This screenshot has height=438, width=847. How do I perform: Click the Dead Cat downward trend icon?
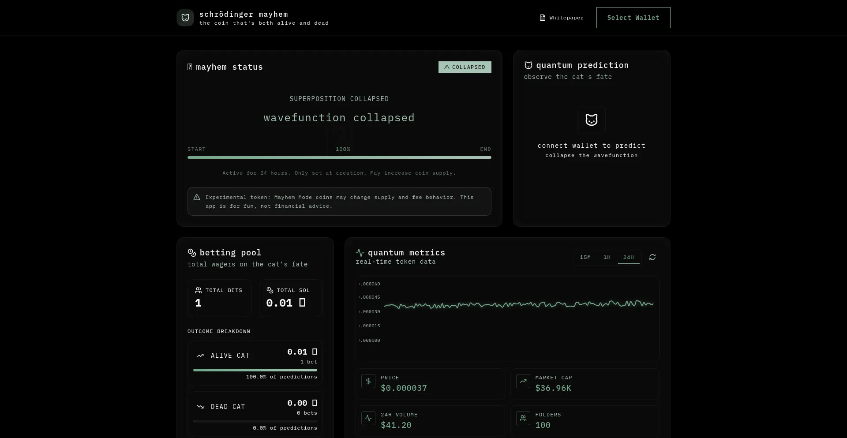[x=200, y=407]
